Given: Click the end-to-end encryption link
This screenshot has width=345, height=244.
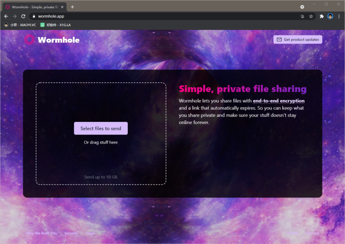Looking at the screenshot, I should tap(279, 101).
